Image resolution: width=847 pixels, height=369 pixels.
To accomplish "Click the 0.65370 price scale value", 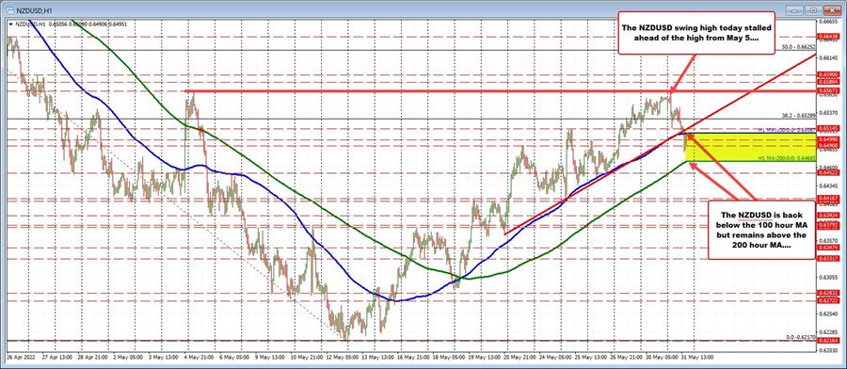I will point(828,112).
